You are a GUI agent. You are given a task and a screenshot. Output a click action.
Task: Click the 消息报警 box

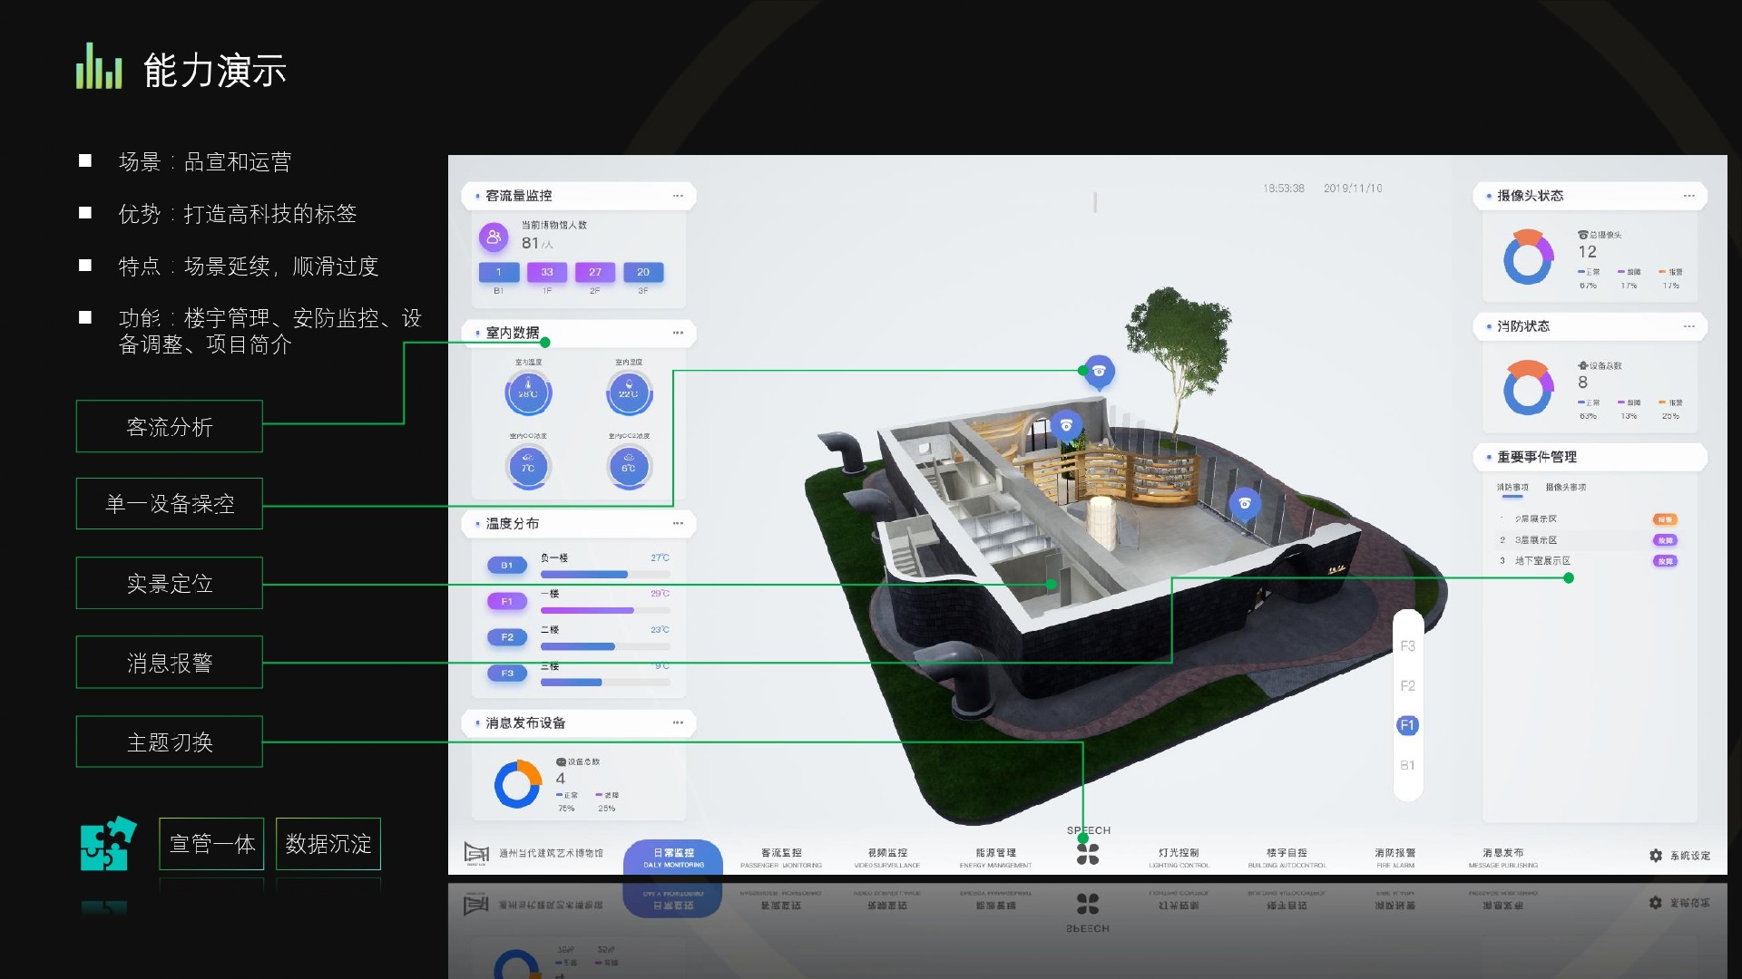[170, 663]
